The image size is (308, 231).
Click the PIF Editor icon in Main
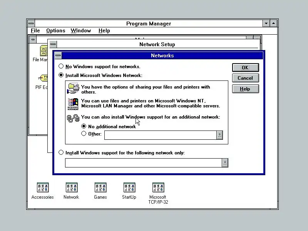(43, 78)
